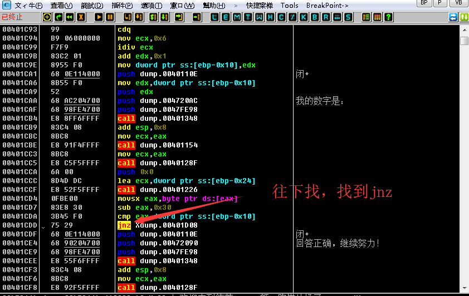
Task: Click the application C icon in menu bar
Action: tap(7, 5)
